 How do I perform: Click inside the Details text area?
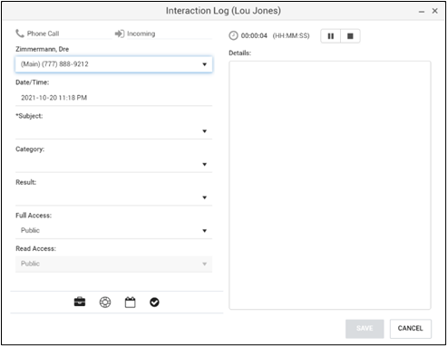tap(330, 185)
